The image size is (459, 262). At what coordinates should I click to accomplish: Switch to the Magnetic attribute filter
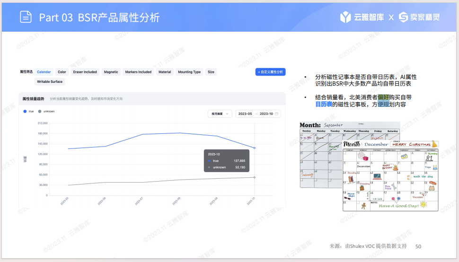tap(111, 72)
